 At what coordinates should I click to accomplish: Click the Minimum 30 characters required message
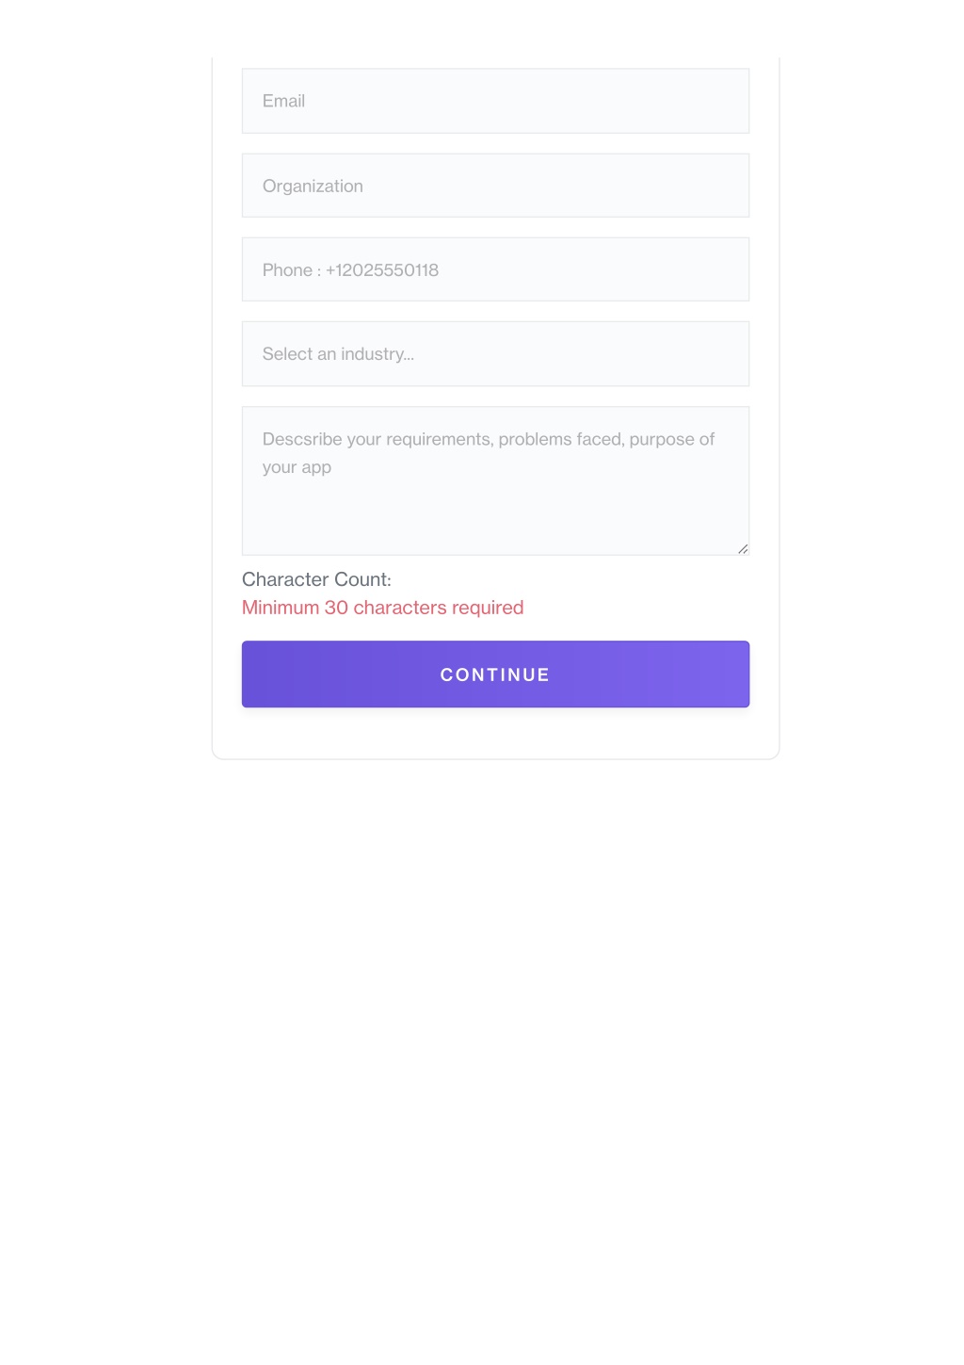coord(382,608)
